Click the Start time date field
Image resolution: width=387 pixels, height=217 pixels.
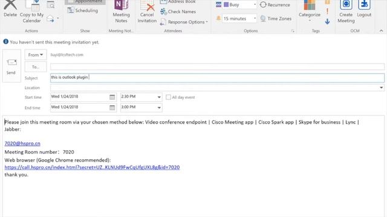[79, 97]
